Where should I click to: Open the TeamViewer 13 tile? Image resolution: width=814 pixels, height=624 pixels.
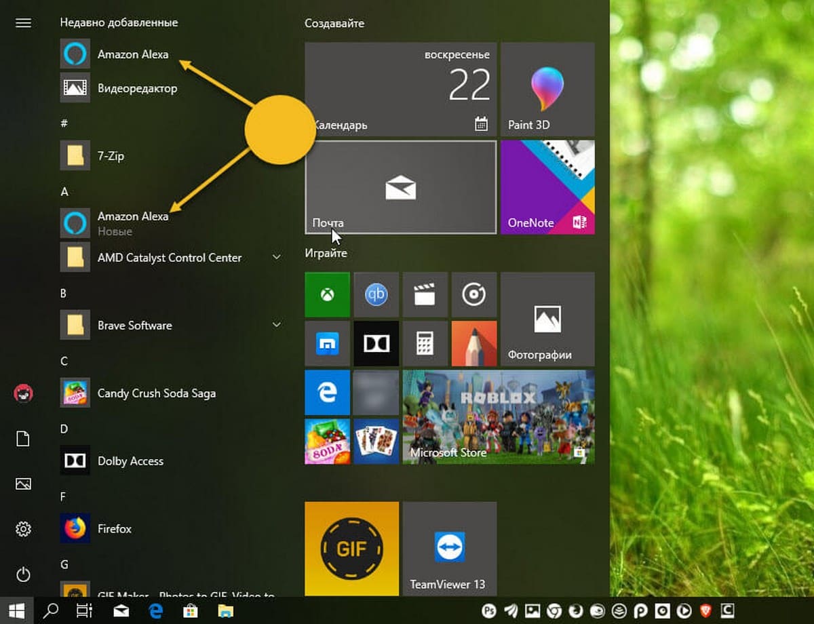coord(450,549)
